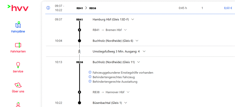
Task: Expand Buchholz (Nordheide) (Gleis 6) details
Action: [137, 41]
